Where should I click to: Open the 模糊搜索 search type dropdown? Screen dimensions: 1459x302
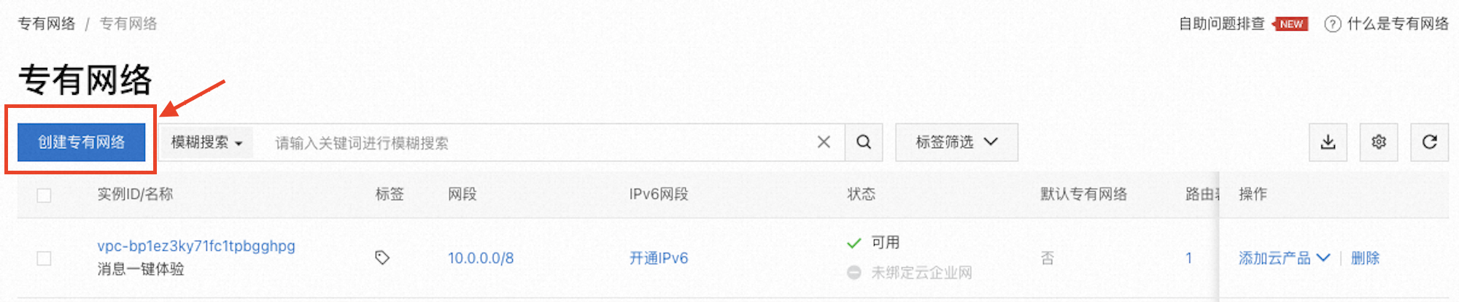[206, 142]
